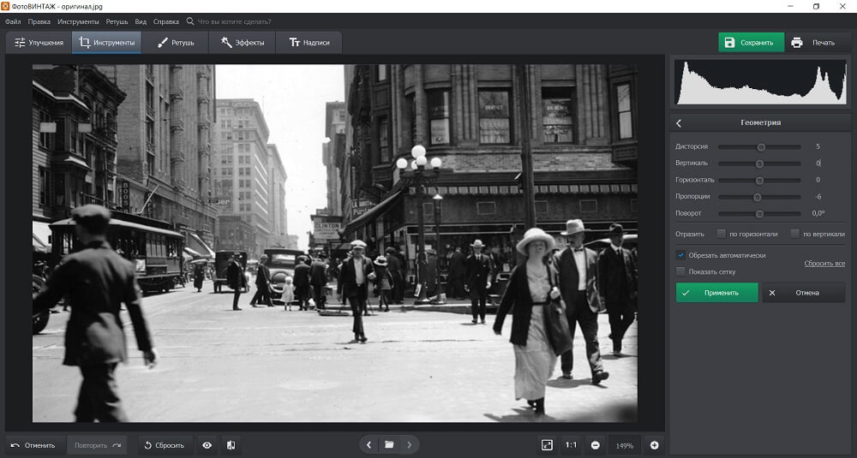Click the Повторить redo button
The image size is (857, 458).
pyautogui.click(x=97, y=445)
